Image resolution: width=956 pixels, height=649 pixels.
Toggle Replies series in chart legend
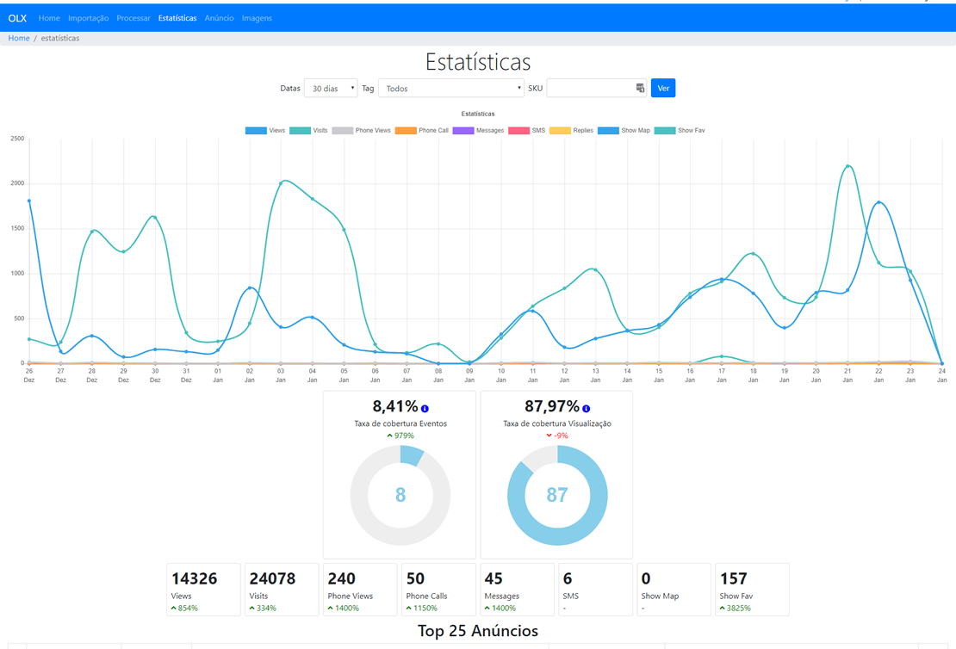coord(571,131)
